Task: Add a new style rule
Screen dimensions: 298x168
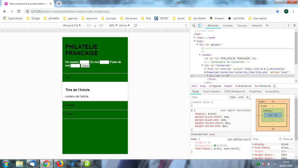Action: click(x=247, y=97)
